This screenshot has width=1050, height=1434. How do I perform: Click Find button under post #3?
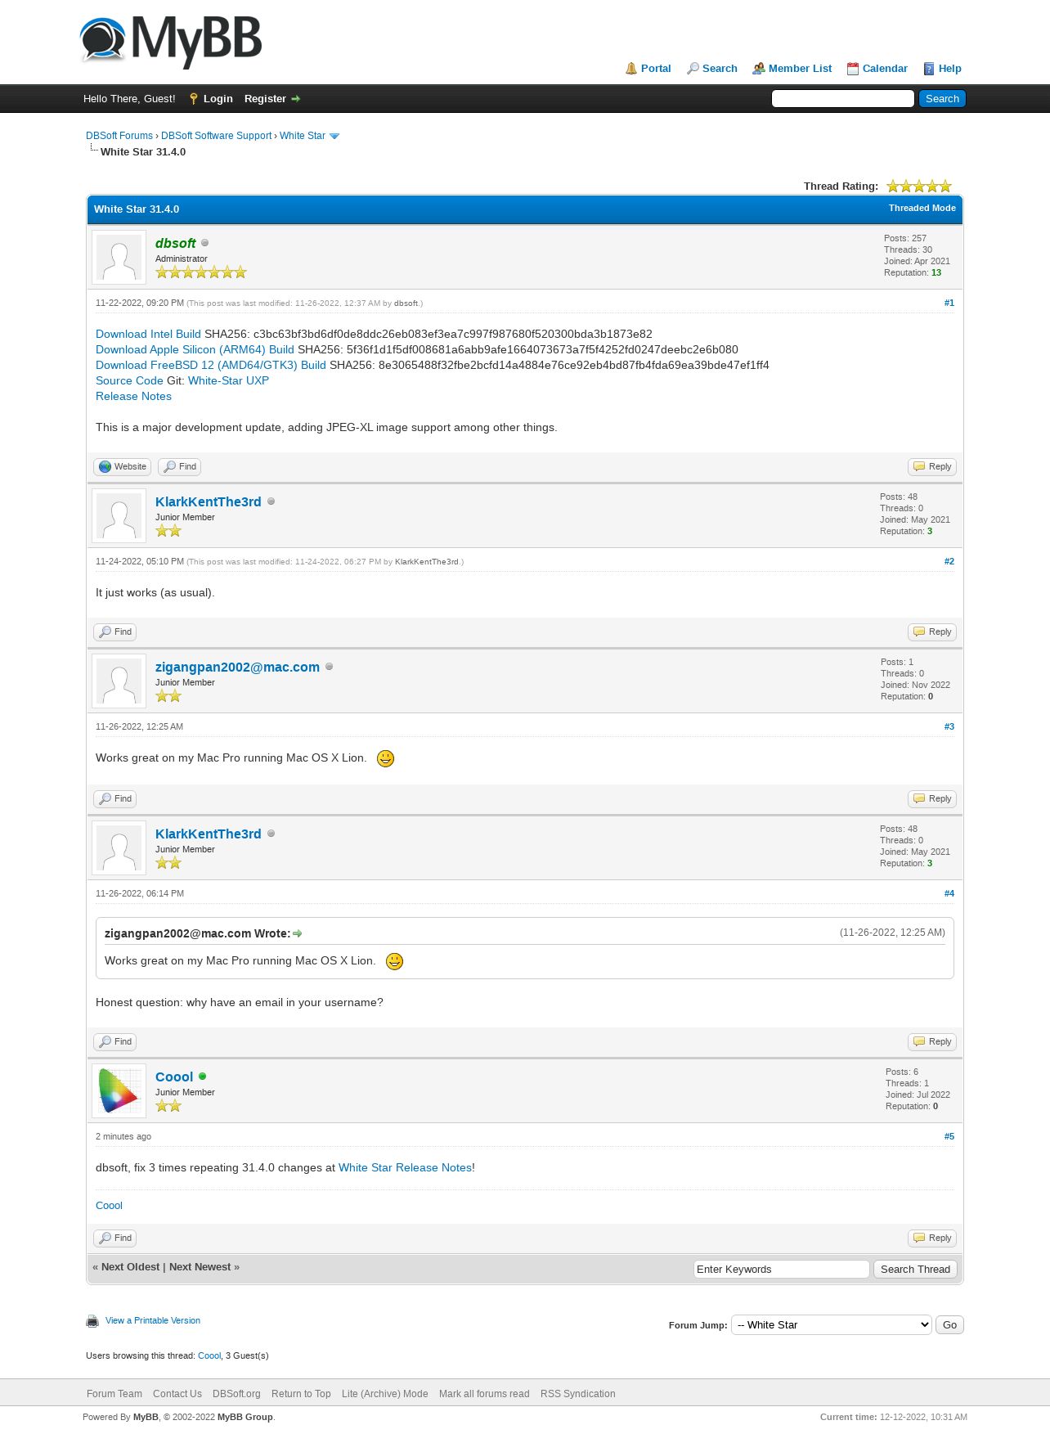click(114, 799)
